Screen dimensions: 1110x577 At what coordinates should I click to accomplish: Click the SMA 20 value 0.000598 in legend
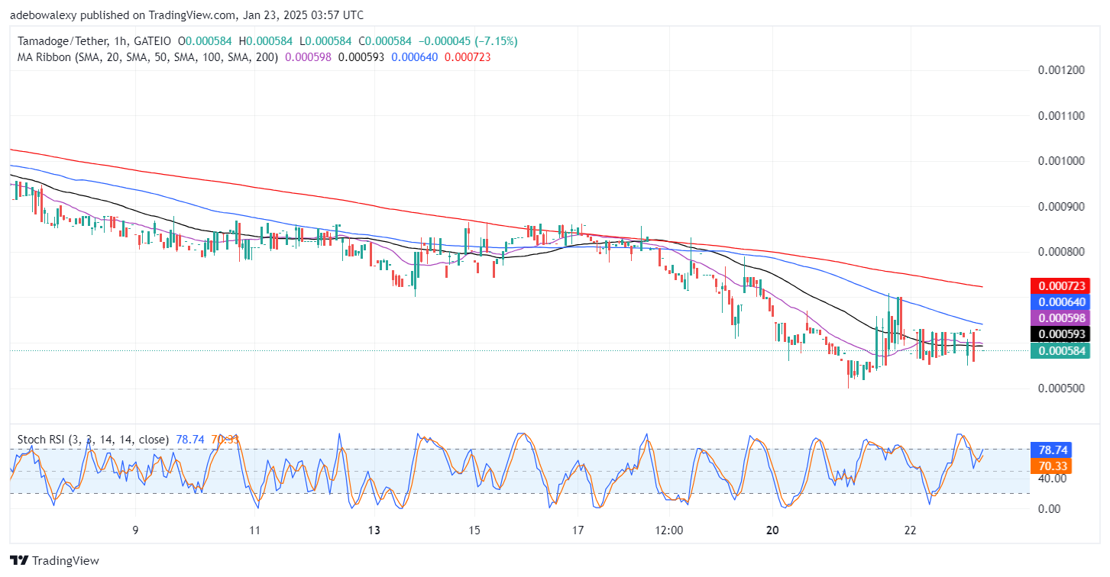coord(308,57)
